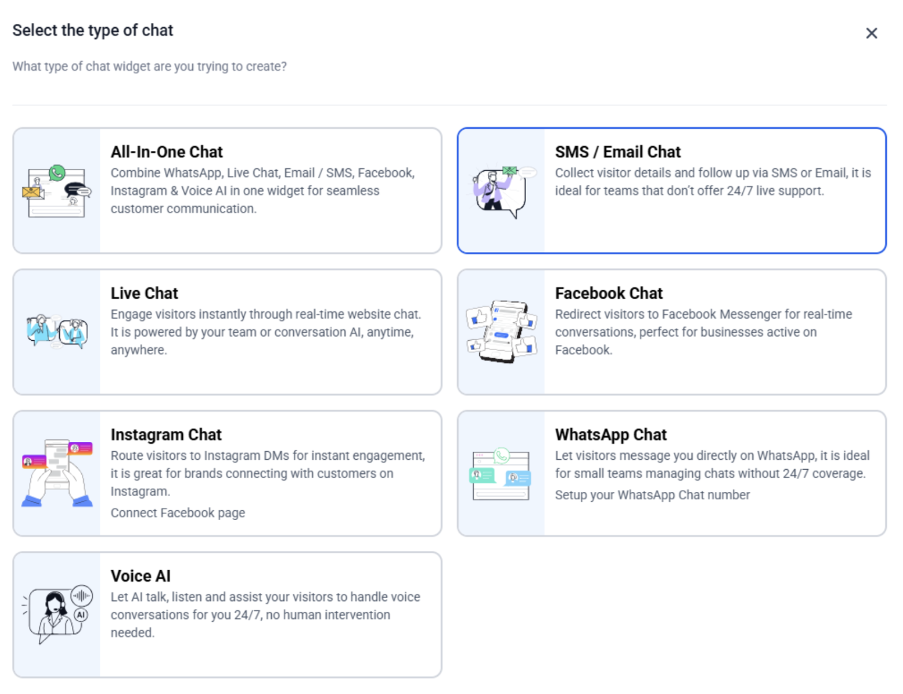This screenshot has height=694, width=903.
Task: Click the WhatsApp Chat illustration icon
Action: pyautogui.click(x=501, y=473)
